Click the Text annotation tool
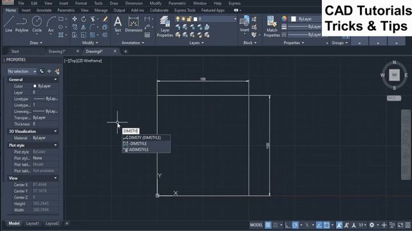Viewport: 412px width, 231px height. pyautogui.click(x=118, y=24)
